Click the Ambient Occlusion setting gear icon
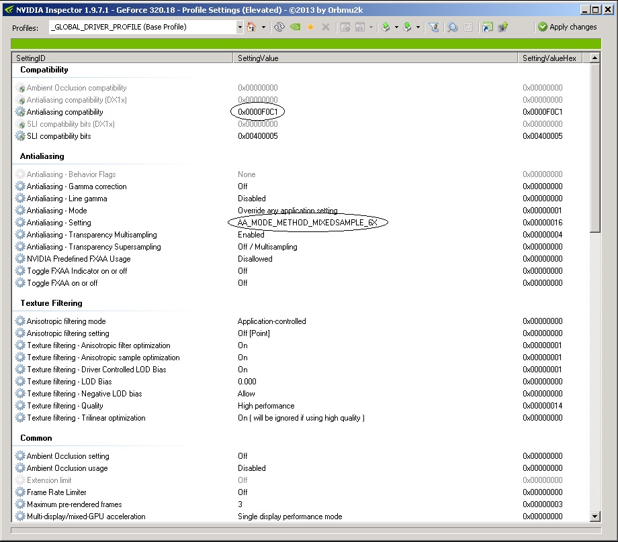 tap(20, 455)
